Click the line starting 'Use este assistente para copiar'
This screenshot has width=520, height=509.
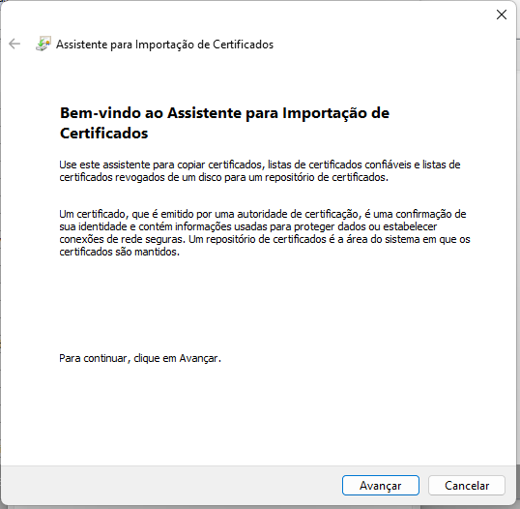coord(260,165)
